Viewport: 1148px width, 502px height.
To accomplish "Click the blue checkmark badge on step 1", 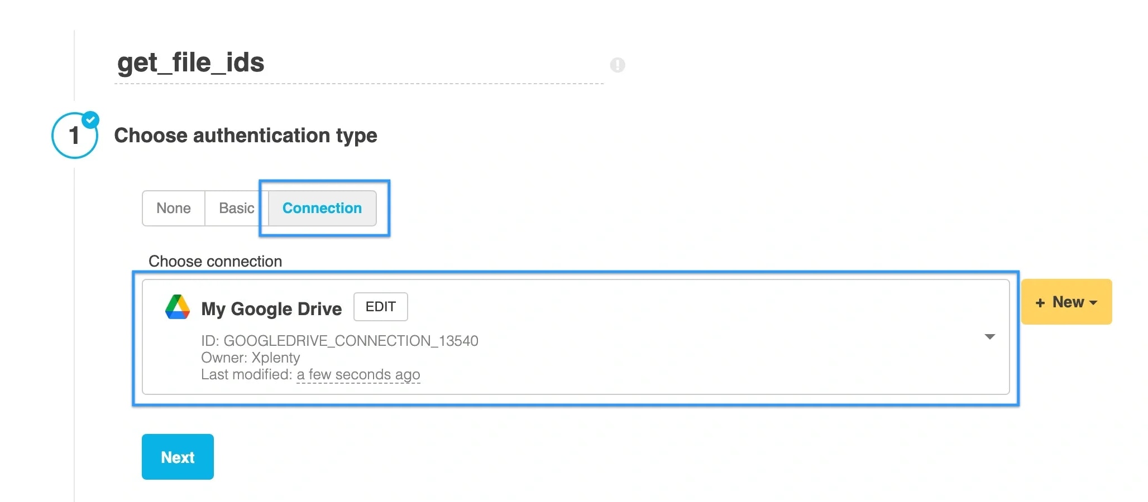I will [x=91, y=118].
